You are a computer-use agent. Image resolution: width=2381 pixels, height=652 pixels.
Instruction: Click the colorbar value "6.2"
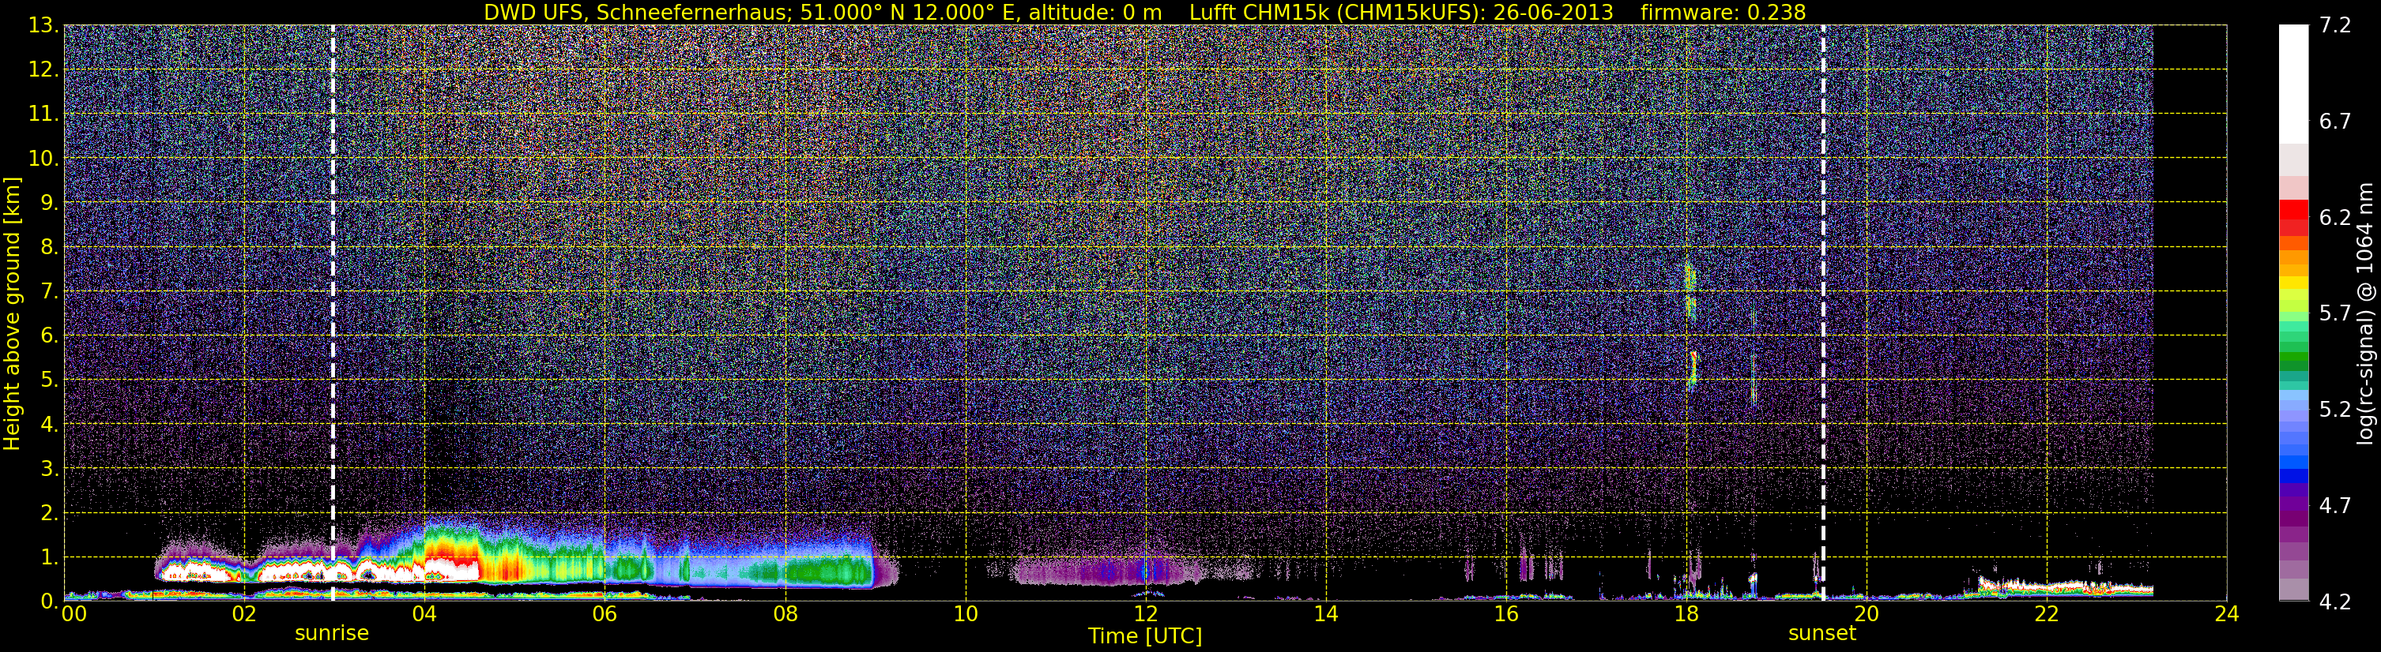tap(2335, 217)
